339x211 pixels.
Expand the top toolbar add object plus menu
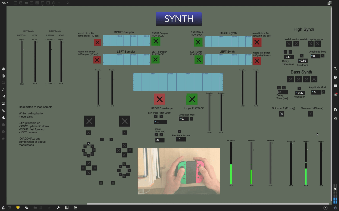(x=59, y=3)
